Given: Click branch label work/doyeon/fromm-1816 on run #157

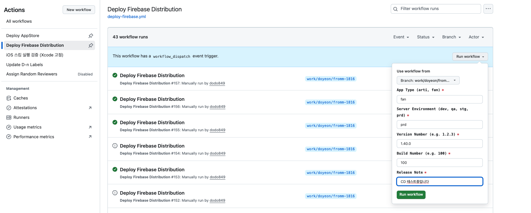Looking at the screenshot, I should pyautogui.click(x=331, y=79).
